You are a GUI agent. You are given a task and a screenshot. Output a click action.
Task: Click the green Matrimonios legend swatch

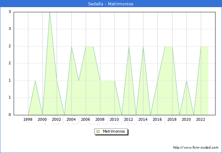point(98,132)
